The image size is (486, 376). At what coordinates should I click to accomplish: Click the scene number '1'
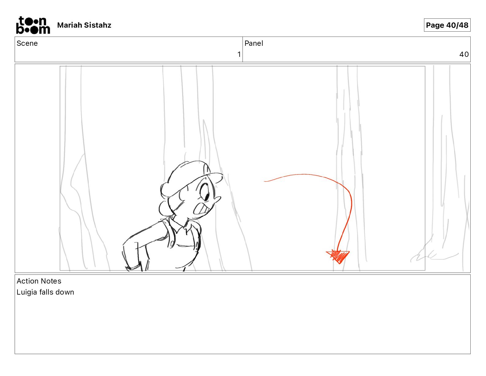(x=239, y=54)
